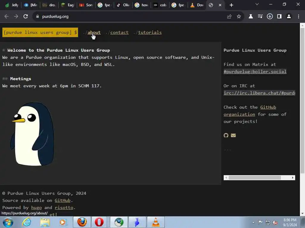Viewport: 305px width, 228px height.
Task: Open the network icon in the system tray
Action: [x=268, y=222]
